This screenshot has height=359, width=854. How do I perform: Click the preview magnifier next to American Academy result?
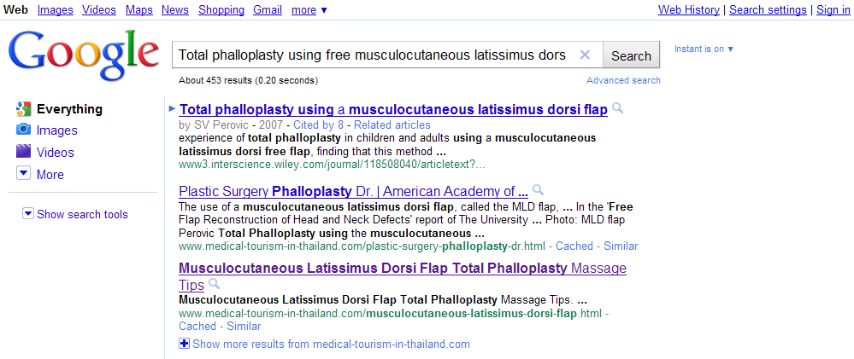pos(538,190)
